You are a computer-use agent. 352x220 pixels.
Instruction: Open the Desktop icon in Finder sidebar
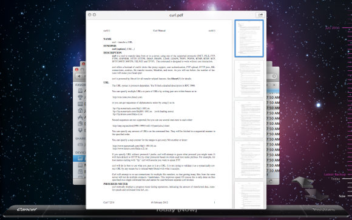[x=80, y=104]
